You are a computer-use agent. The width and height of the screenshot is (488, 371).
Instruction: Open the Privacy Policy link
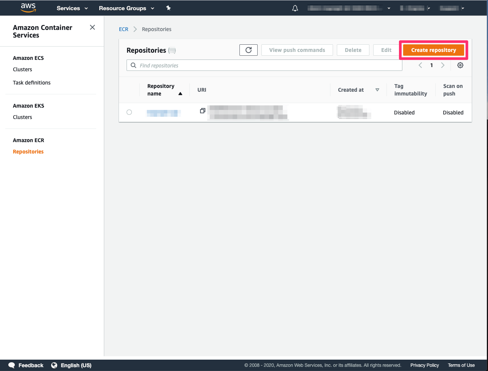pyautogui.click(x=424, y=365)
